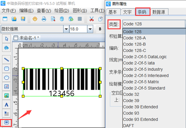Switch to the 基本 tab
Viewport: 186px width, 128px height.
(x=113, y=12)
